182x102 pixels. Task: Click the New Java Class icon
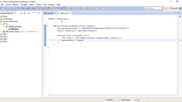click(x=43, y=8)
